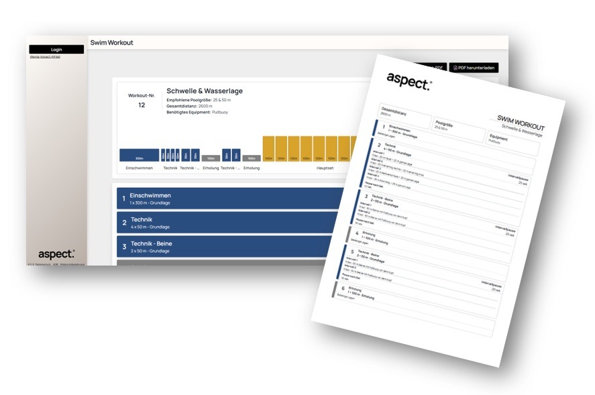Click the first blue Technik 50m bar

[163, 155]
